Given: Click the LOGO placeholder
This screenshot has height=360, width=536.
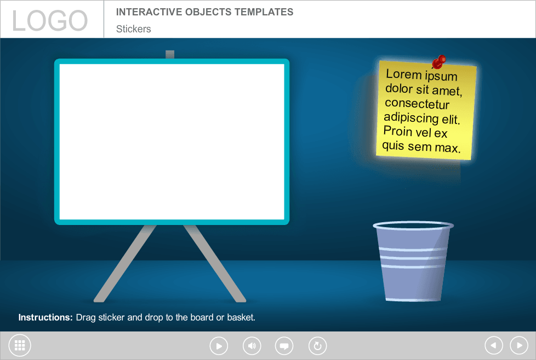Looking at the screenshot, I should (50, 21).
